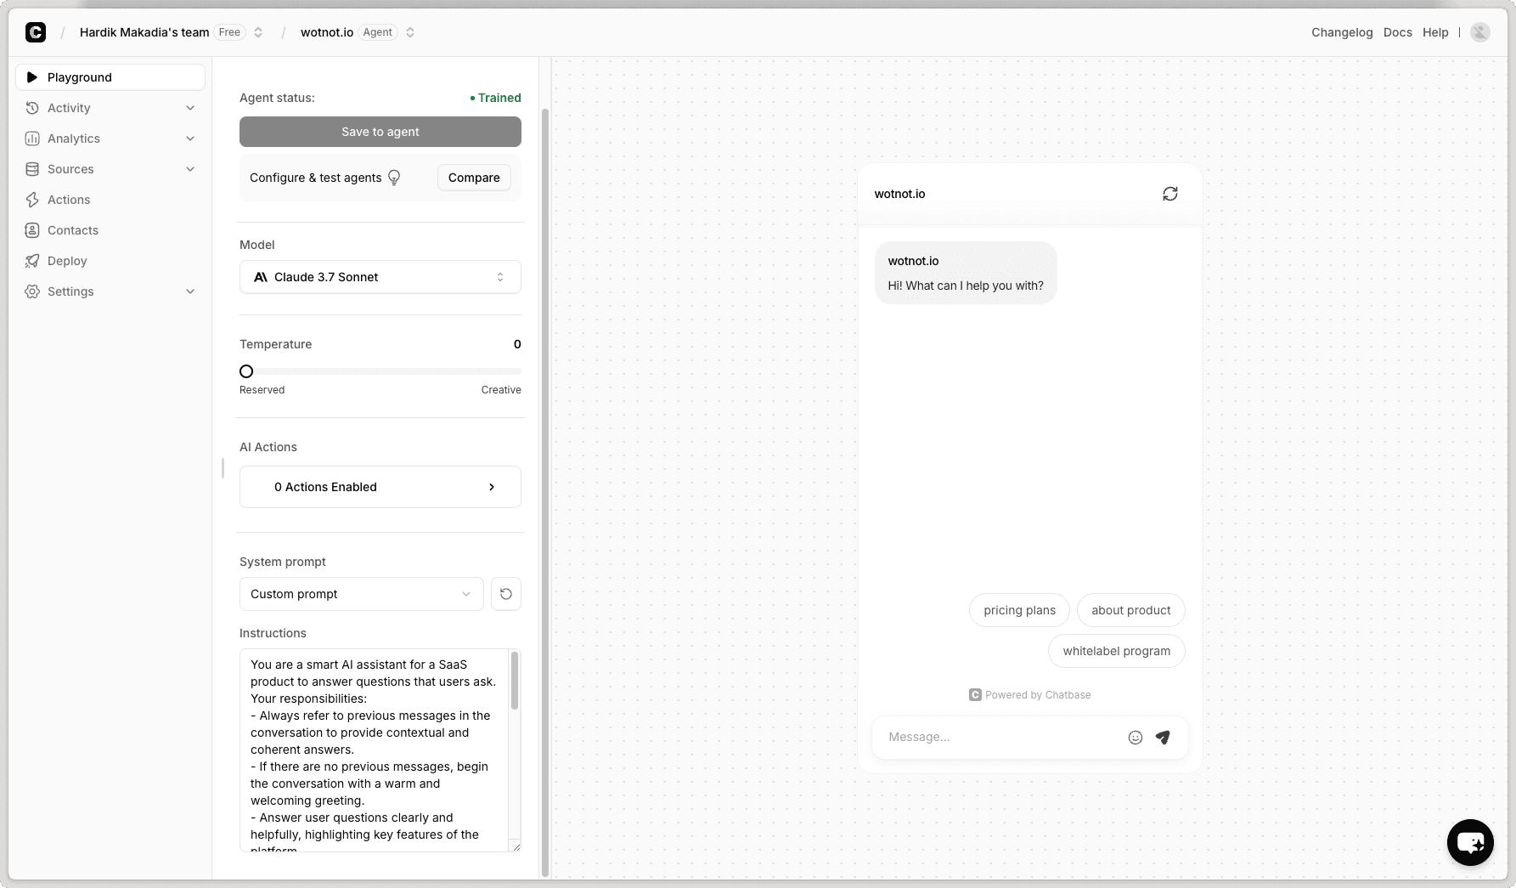Image resolution: width=1516 pixels, height=888 pixels.
Task: Click the Save to agent button
Action: click(x=380, y=132)
